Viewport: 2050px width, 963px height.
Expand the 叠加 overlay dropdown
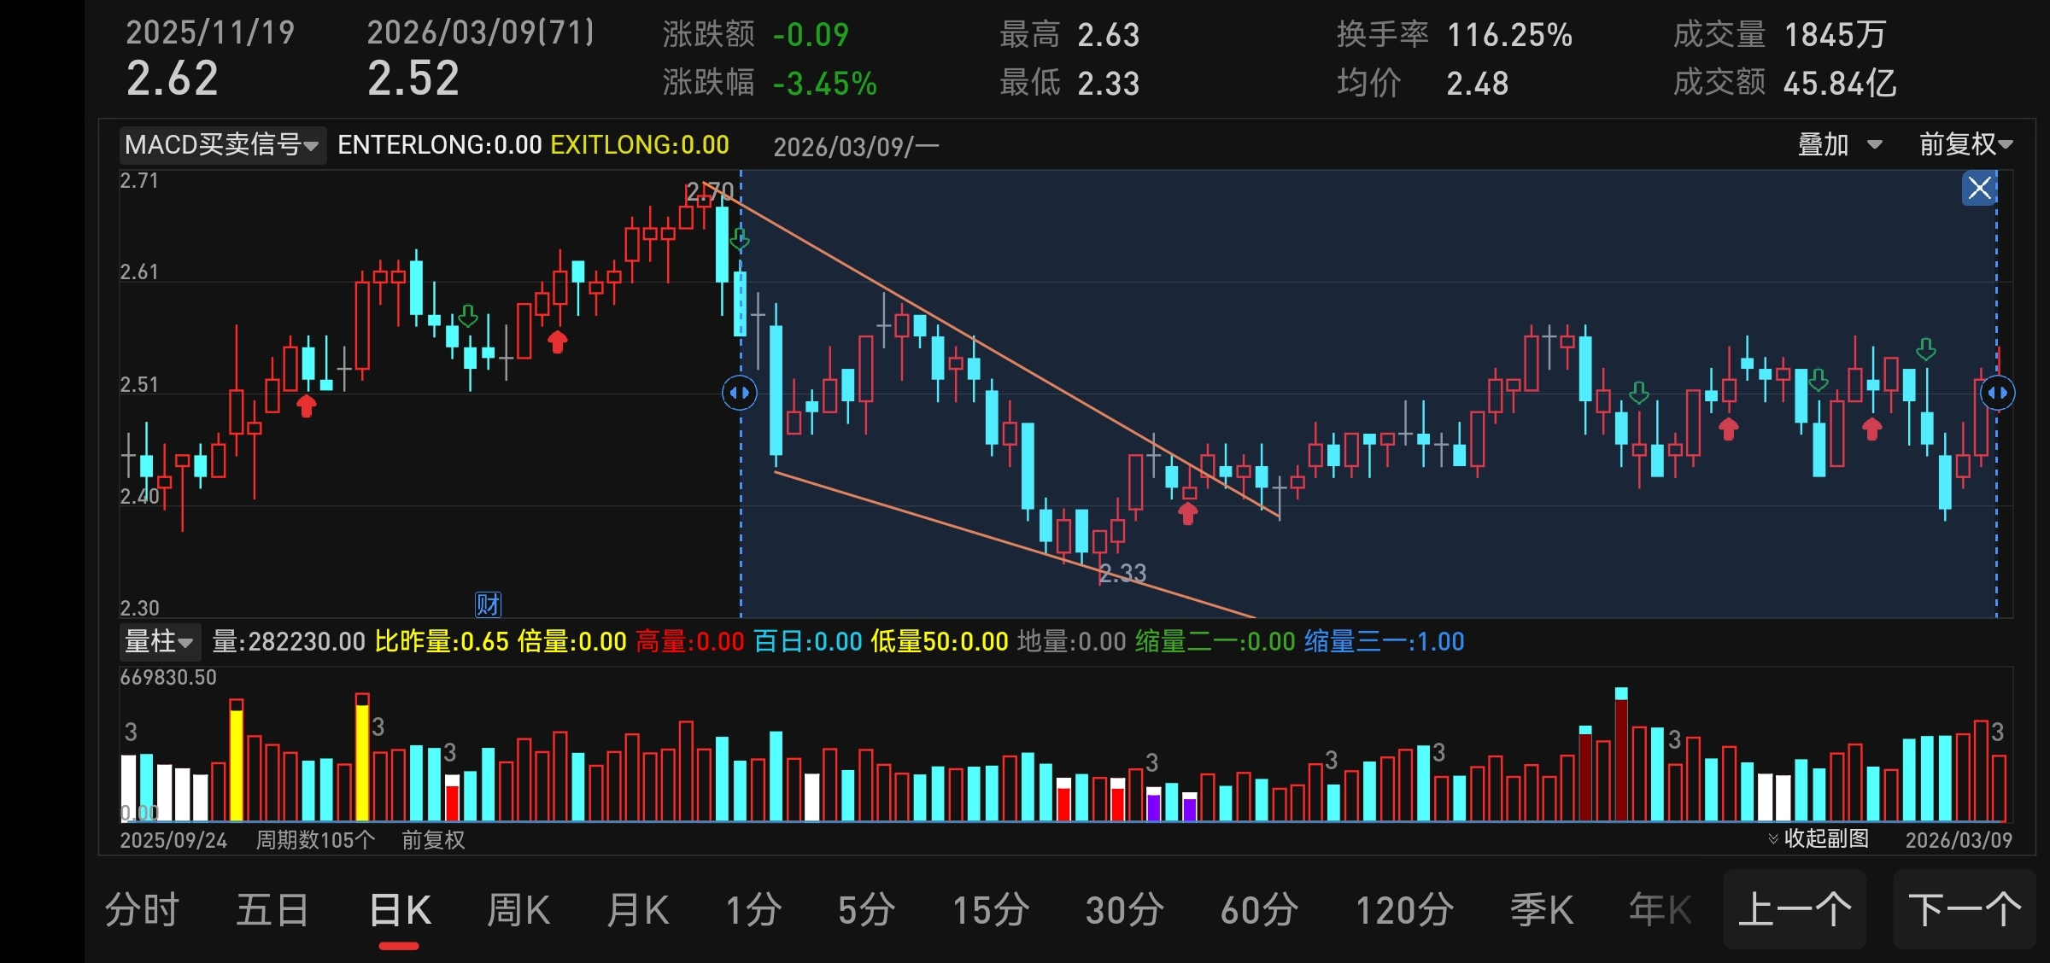[1839, 144]
